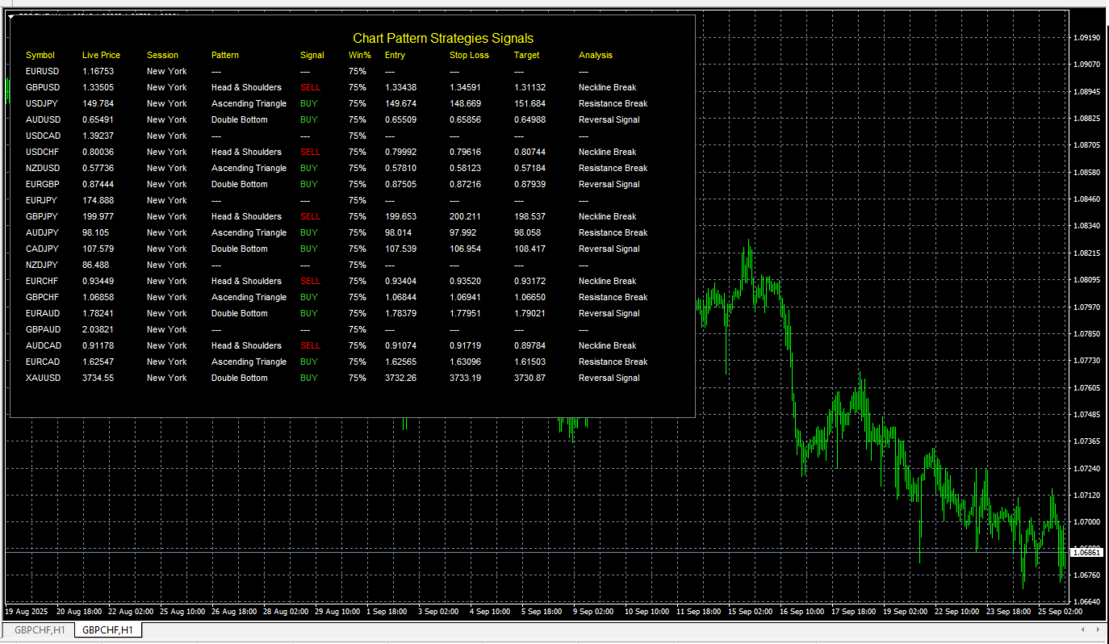Select the GBPJPY symbol in the table

pyautogui.click(x=43, y=216)
